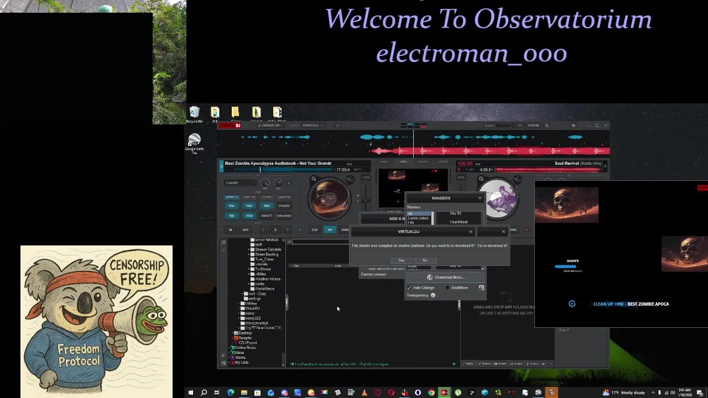
Task: Toggle the Auto-Change checkbox in Shaders
Action: pos(409,288)
